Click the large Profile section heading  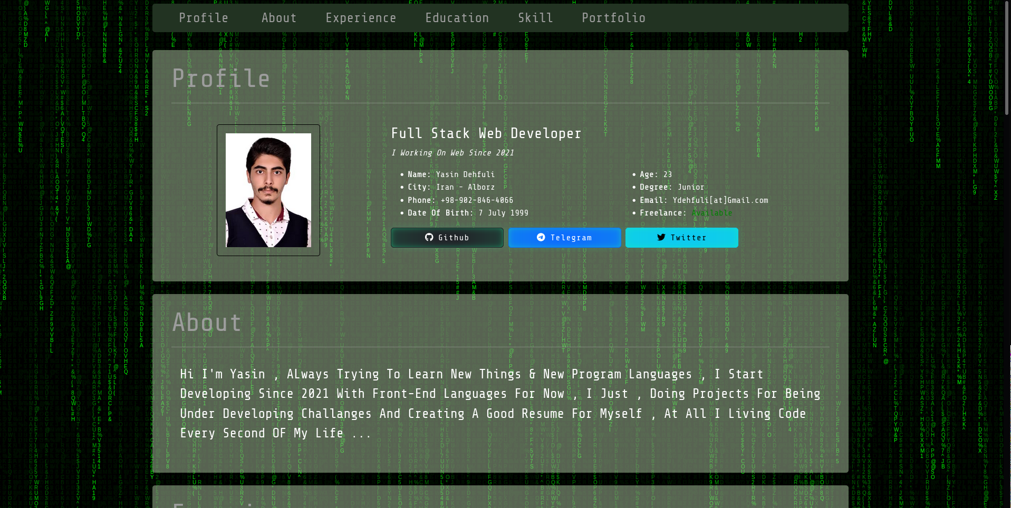tap(221, 79)
